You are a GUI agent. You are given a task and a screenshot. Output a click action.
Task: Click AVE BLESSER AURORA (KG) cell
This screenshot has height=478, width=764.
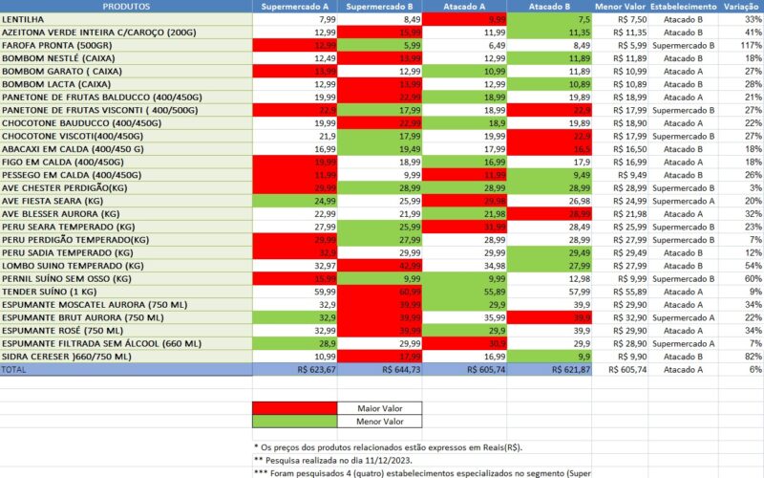click(x=126, y=213)
